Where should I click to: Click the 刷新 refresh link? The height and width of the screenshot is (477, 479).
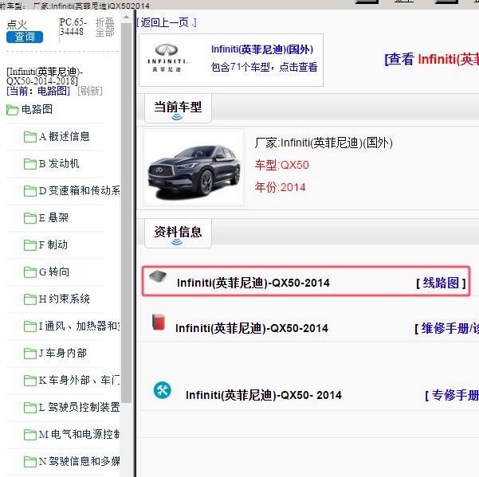pyautogui.click(x=90, y=91)
